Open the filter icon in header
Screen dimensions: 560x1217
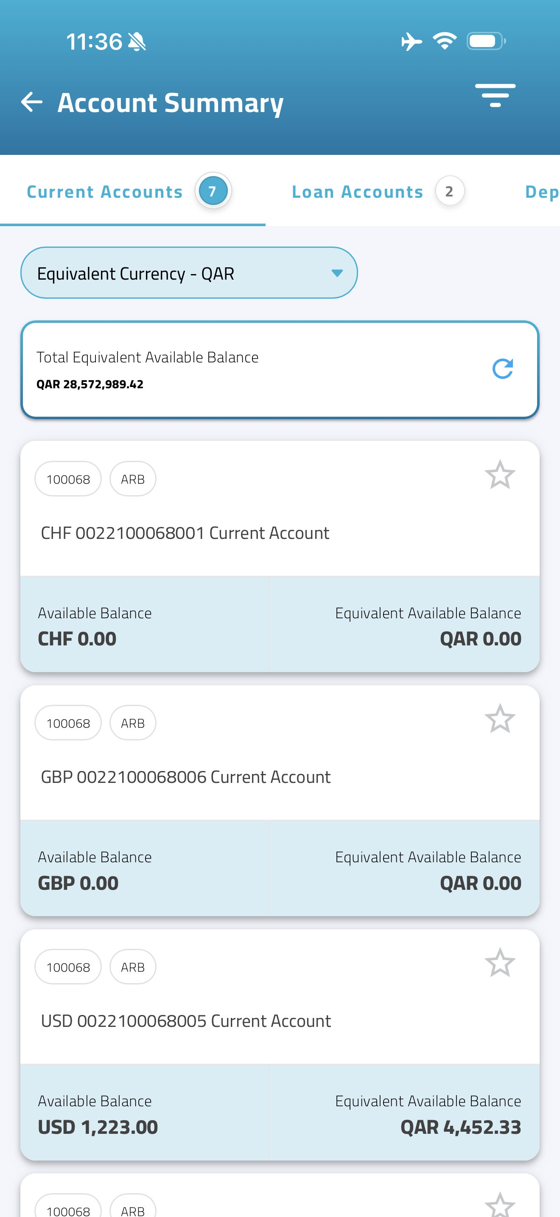495,95
